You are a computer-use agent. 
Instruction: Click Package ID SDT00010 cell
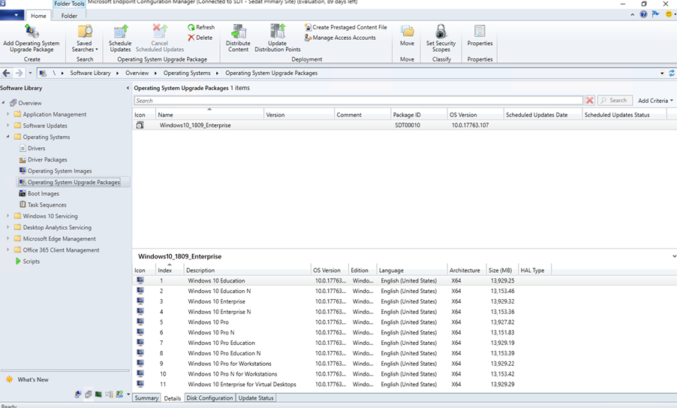pyautogui.click(x=407, y=125)
